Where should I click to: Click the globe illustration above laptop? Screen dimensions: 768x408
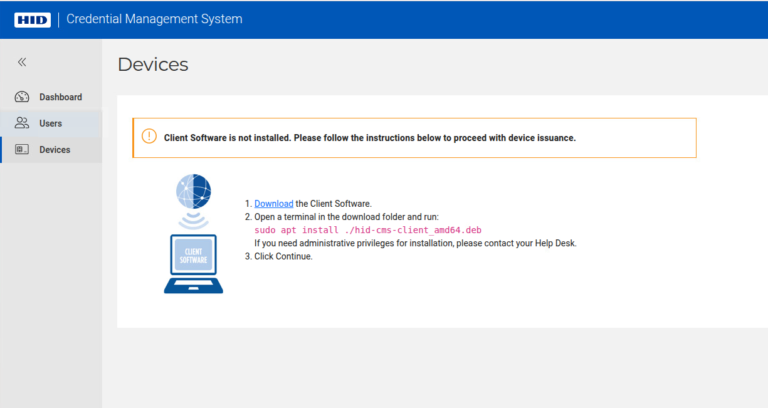[194, 192]
